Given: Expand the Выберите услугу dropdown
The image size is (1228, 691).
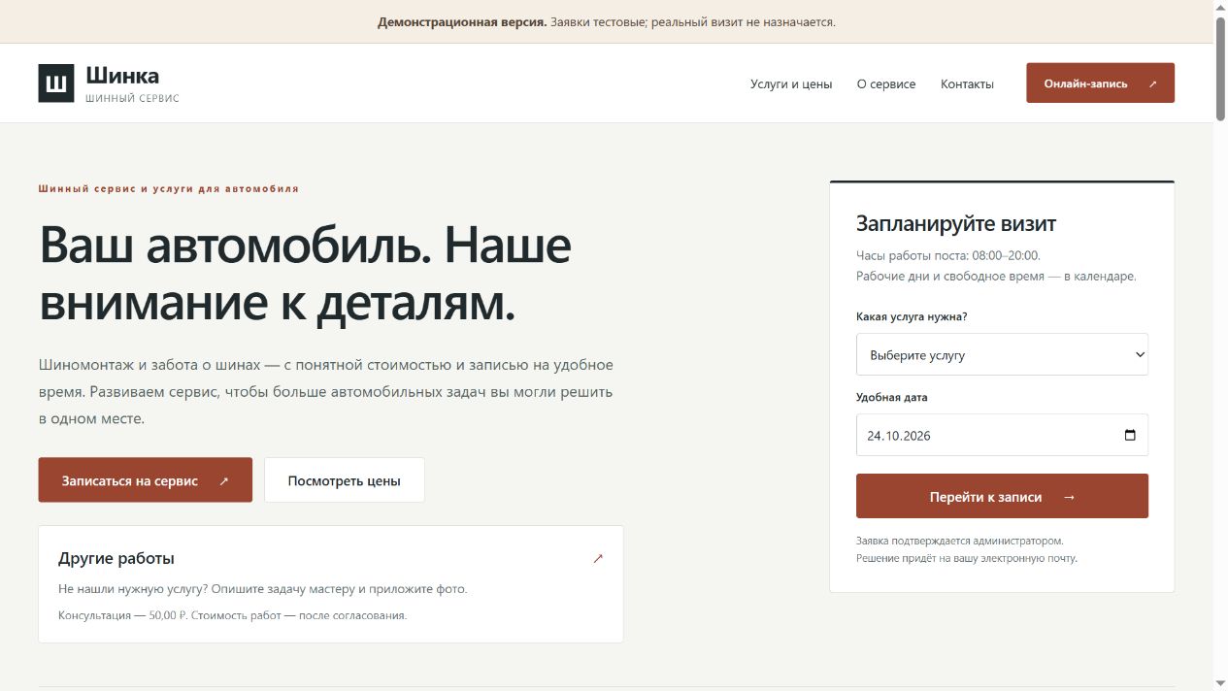Looking at the screenshot, I should 1002,355.
